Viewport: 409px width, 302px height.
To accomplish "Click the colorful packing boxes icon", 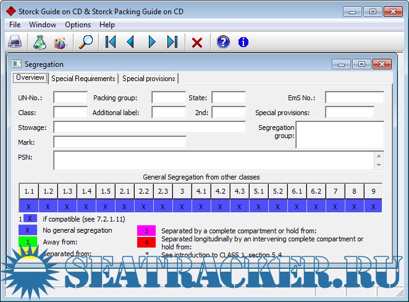I will [x=60, y=42].
